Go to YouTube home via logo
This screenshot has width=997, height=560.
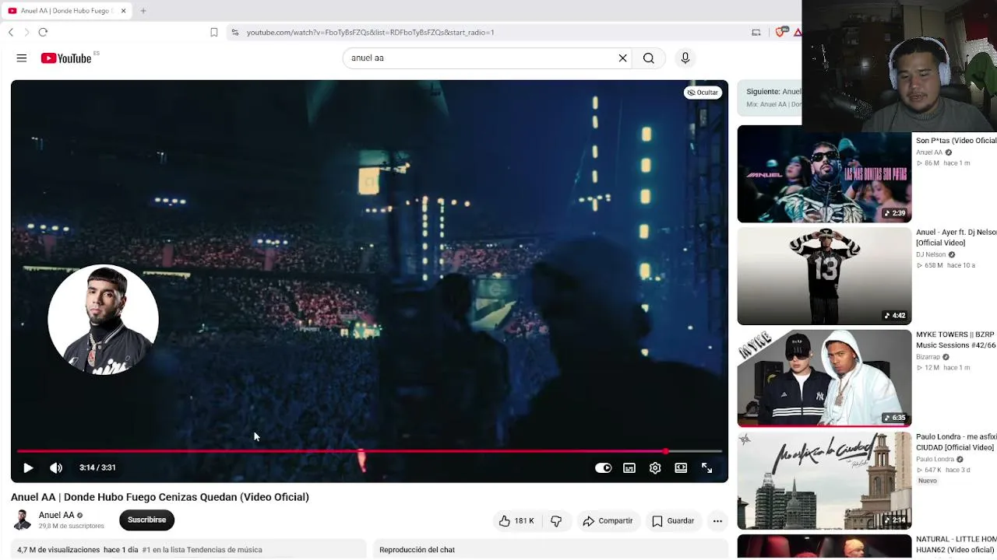point(66,58)
